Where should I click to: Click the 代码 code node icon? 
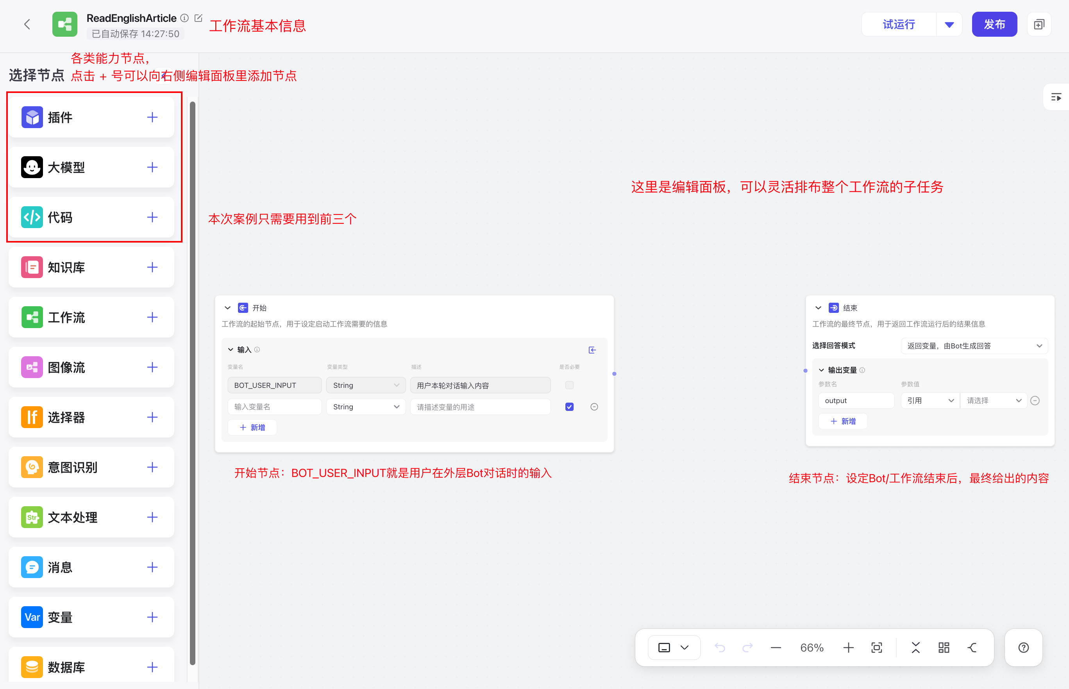(x=32, y=218)
